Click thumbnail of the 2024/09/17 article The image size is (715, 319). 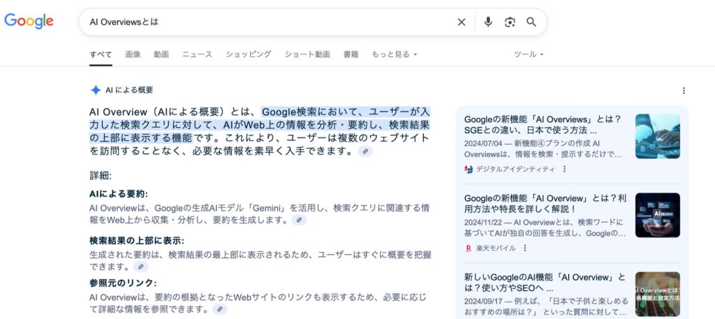click(x=658, y=294)
